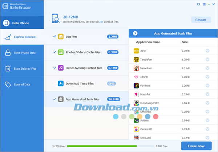Click the Log Files yellow icon
This screenshot has height=152, width=218.
click(x=61, y=37)
